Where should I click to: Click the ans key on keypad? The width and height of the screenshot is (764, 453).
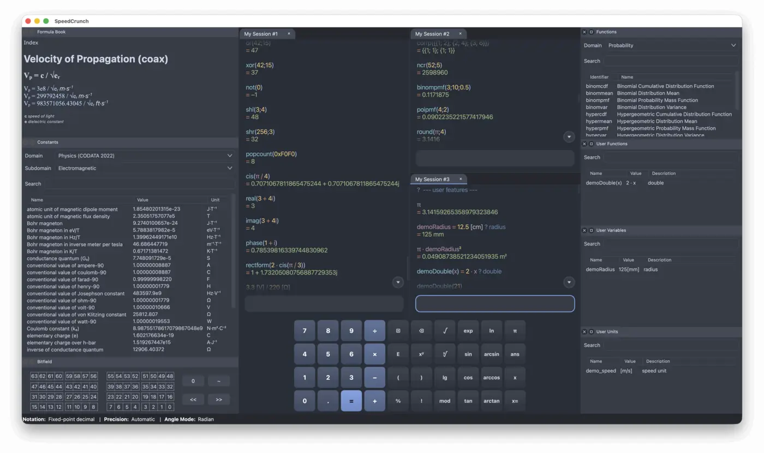click(x=515, y=354)
